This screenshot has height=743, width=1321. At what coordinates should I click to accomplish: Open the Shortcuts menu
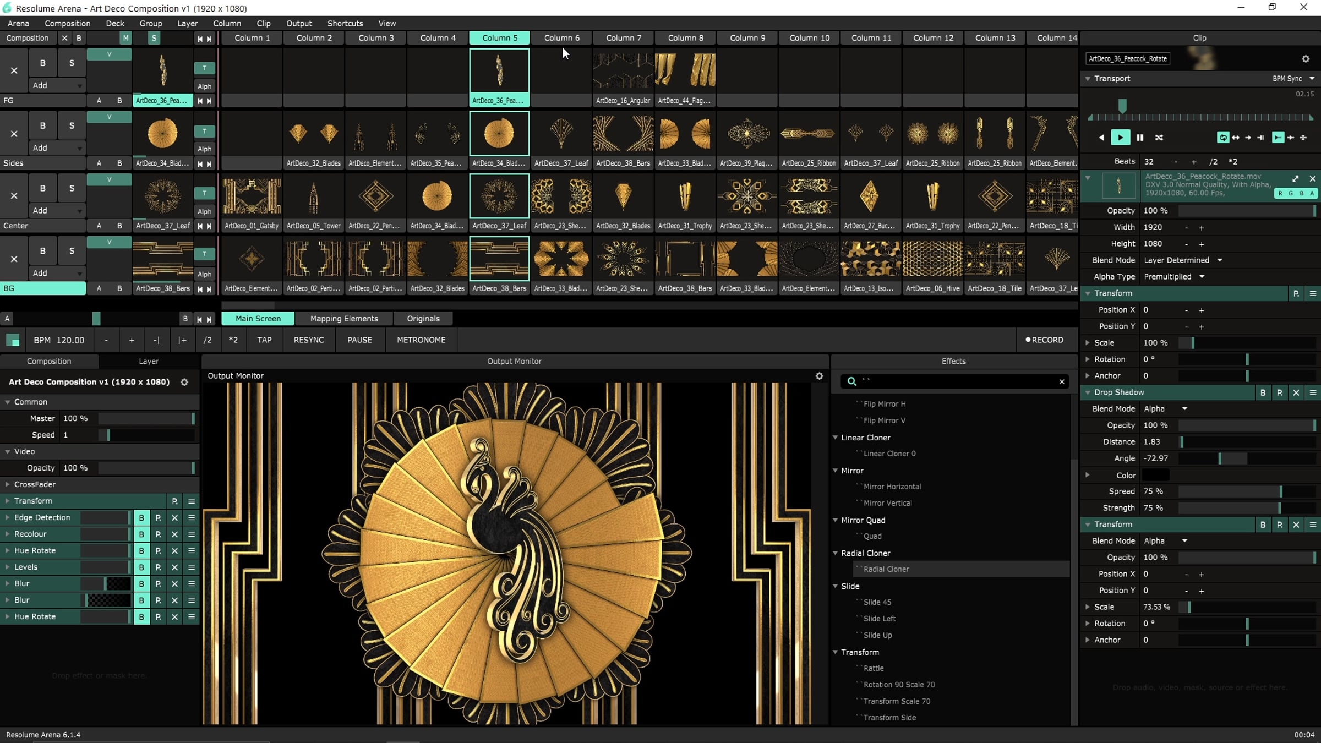click(x=345, y=23)
